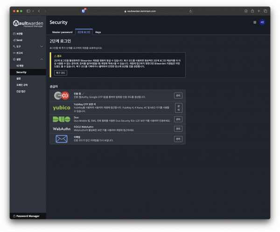
Task: Click the email envelope icon
Action: tap(62, 139)
